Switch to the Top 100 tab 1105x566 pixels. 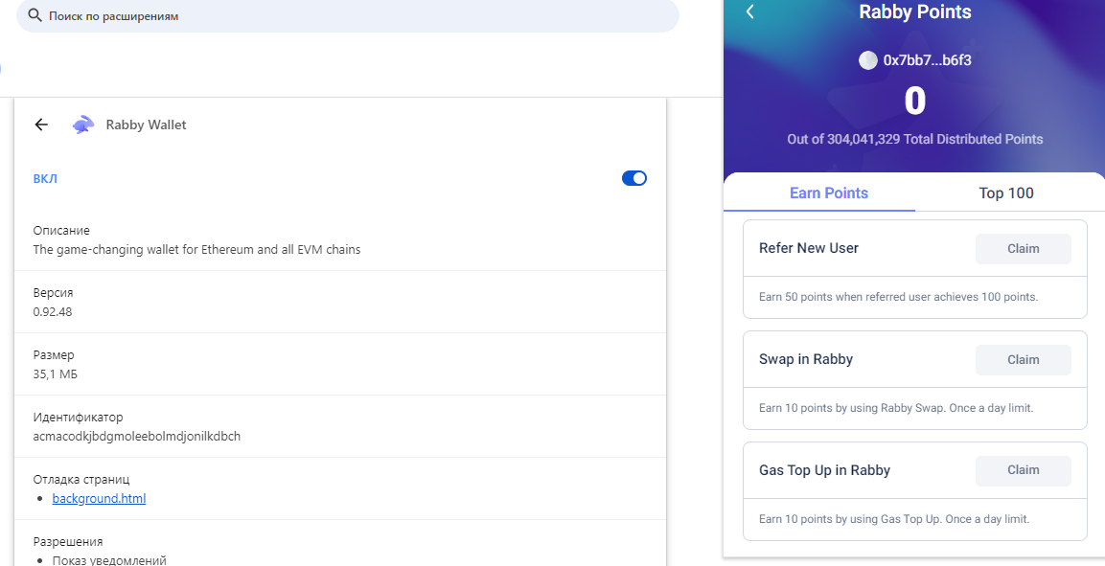tap(1005, 192)
